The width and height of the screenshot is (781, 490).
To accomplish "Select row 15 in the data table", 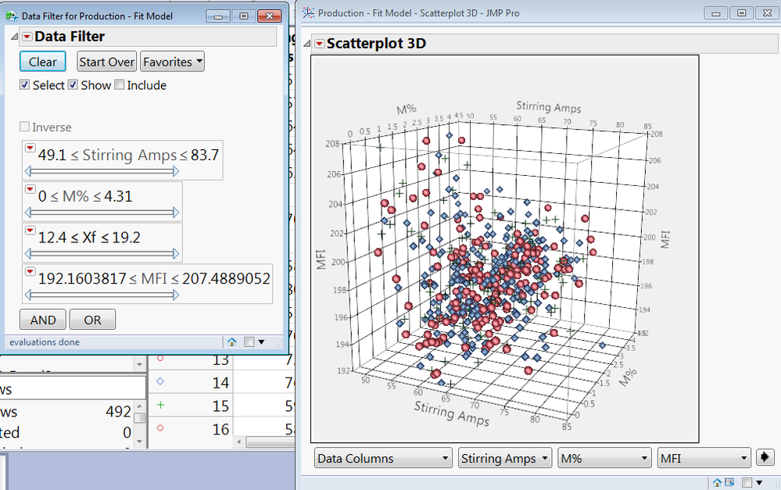I will pos(220,406).
